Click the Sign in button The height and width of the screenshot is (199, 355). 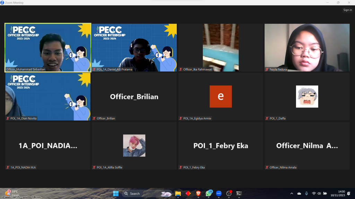[x=347, y=10]
